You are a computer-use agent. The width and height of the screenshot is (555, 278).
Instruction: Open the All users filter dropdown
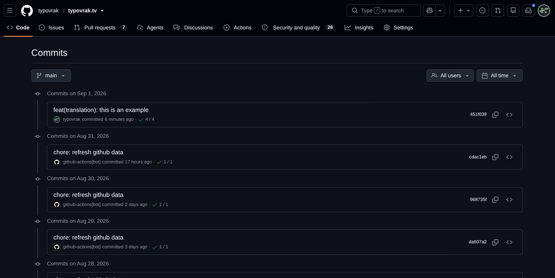click(450, 76)
